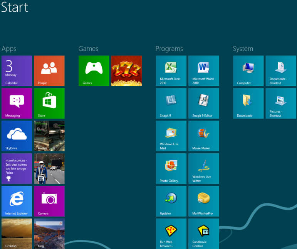Image resolution: width=297 pixels, height=249 pixels.
Task: Open the m.smh.com.au sports headline tile
Action: pos(17,169)
